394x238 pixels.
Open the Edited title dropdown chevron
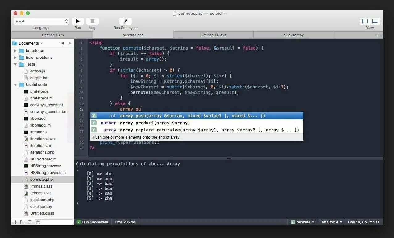point(224,13)
